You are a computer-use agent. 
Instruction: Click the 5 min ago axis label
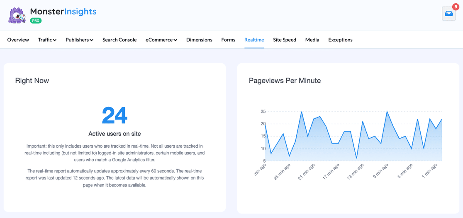406,171
